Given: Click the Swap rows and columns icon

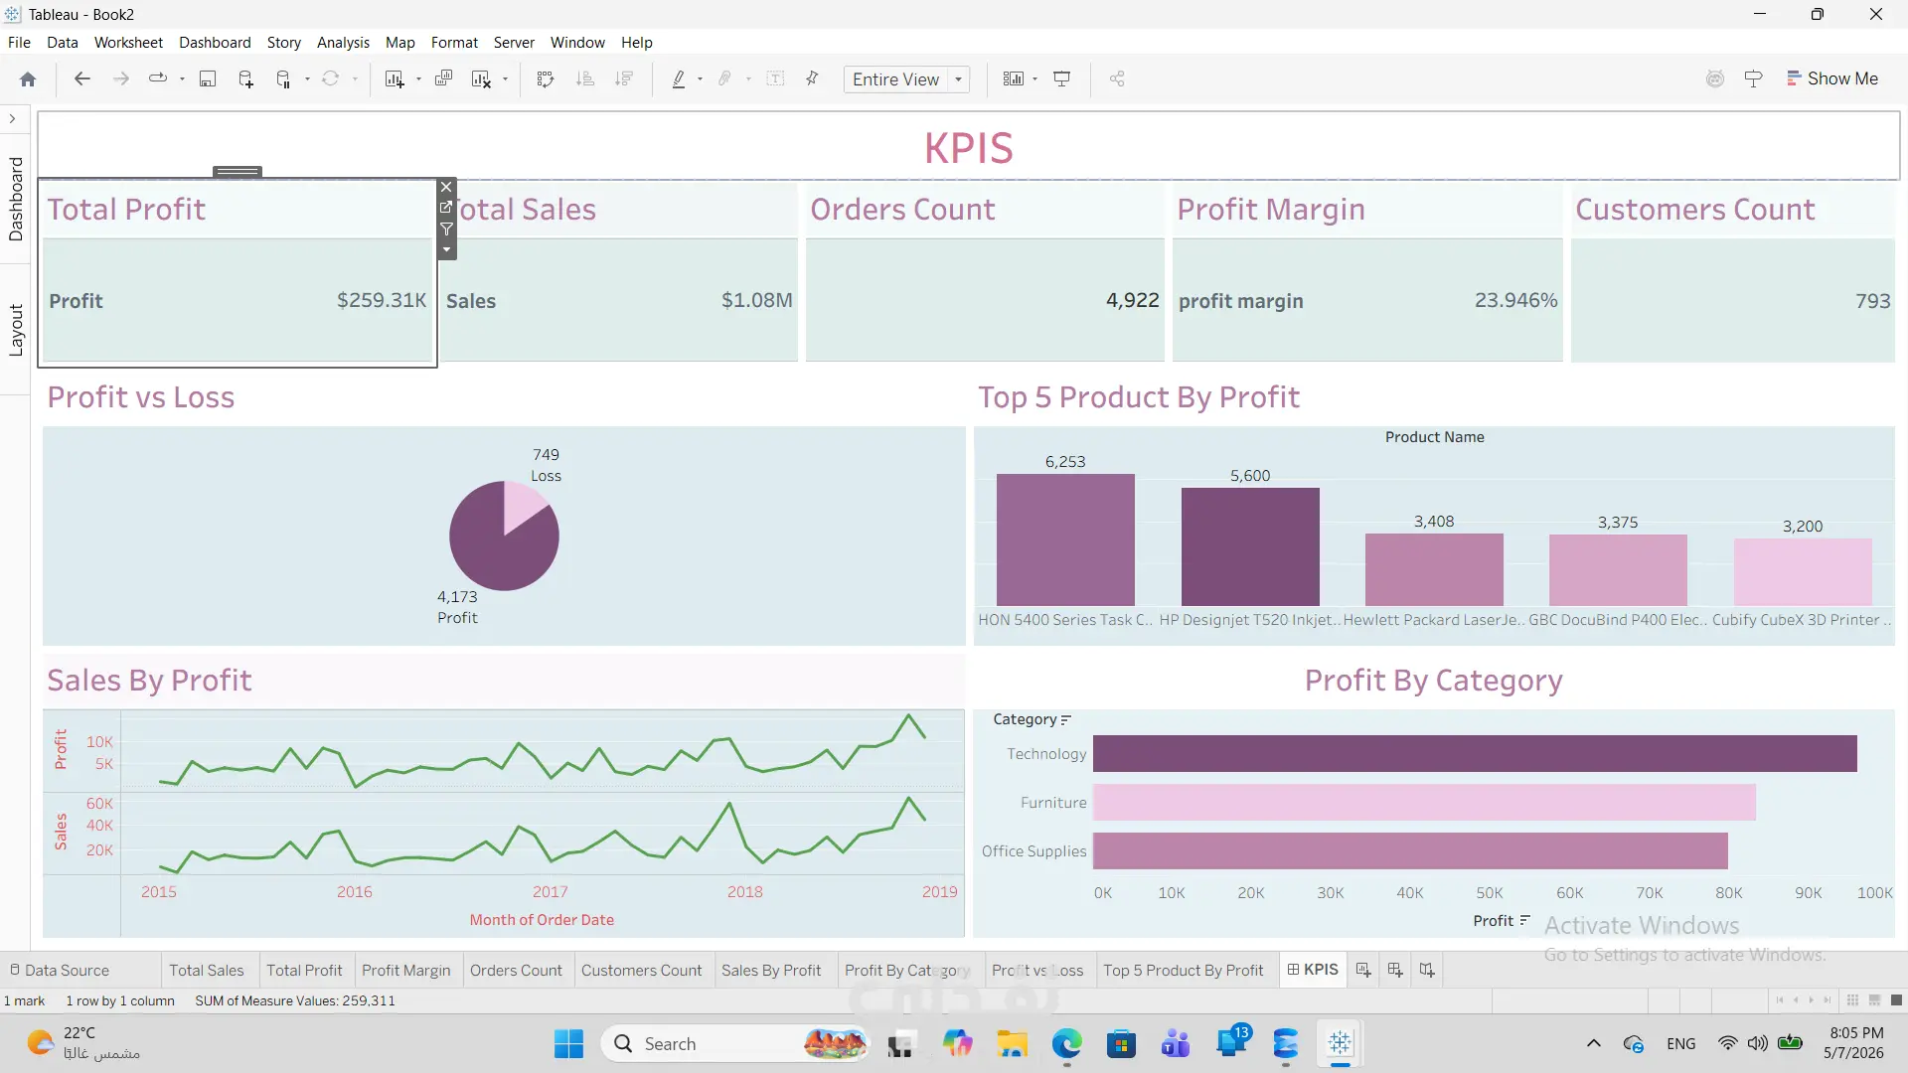Looking at the screenshot, I should click(545, 79).
